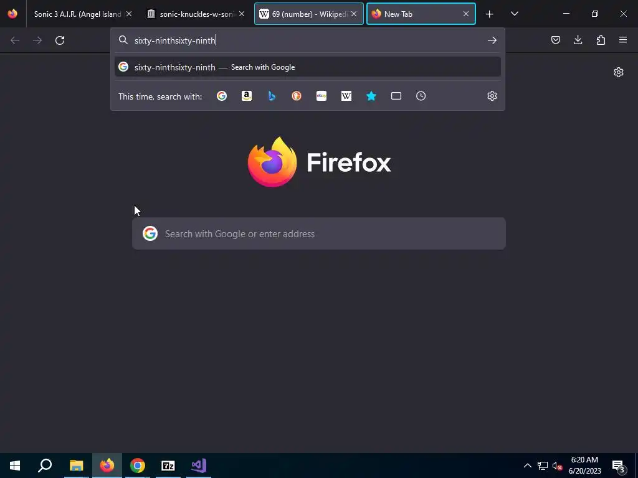
Task: Search this time with Bing
Action: click(272, 96)
